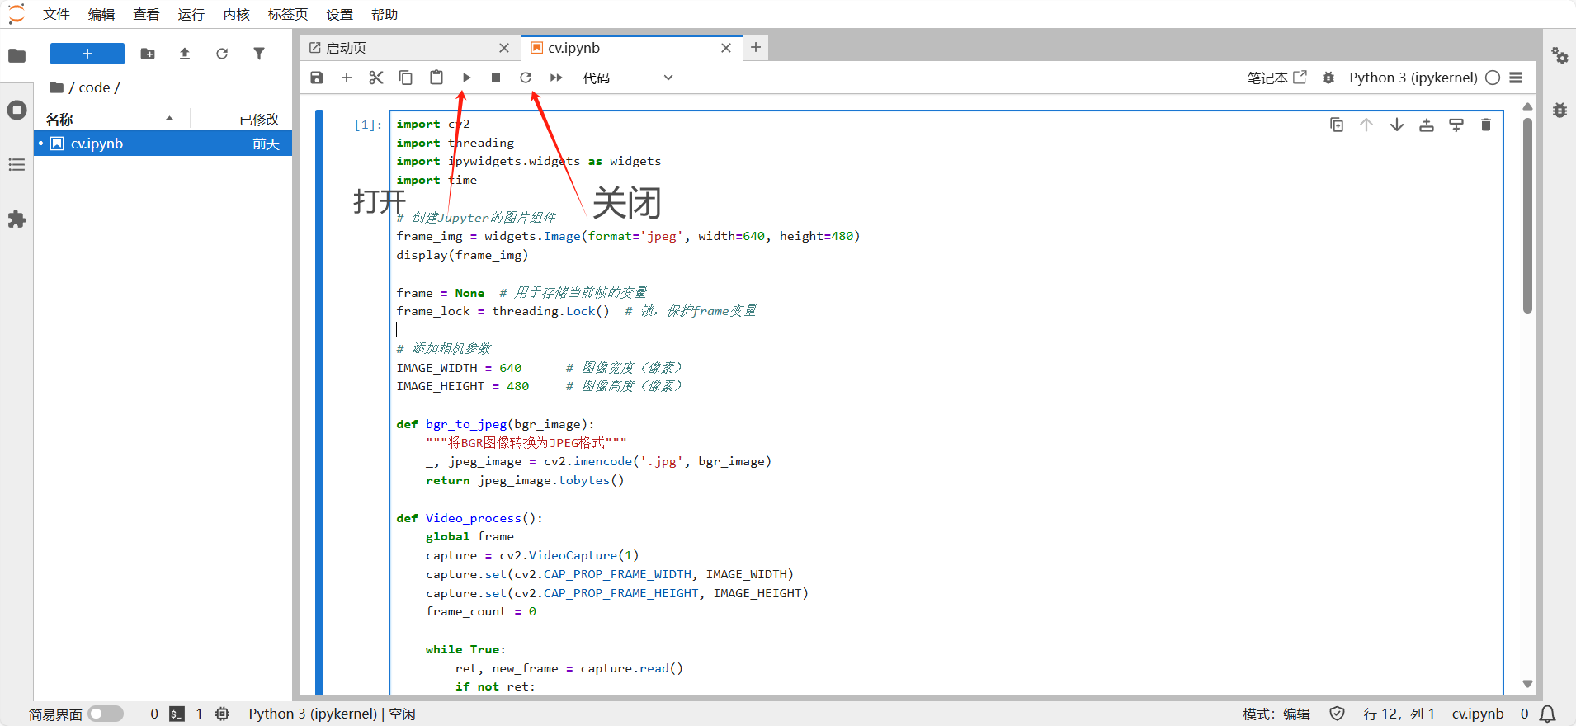Viewport: 1576px width, 726px height.
Task: Open the 文件 menu
Action: [x=57, y=14]
